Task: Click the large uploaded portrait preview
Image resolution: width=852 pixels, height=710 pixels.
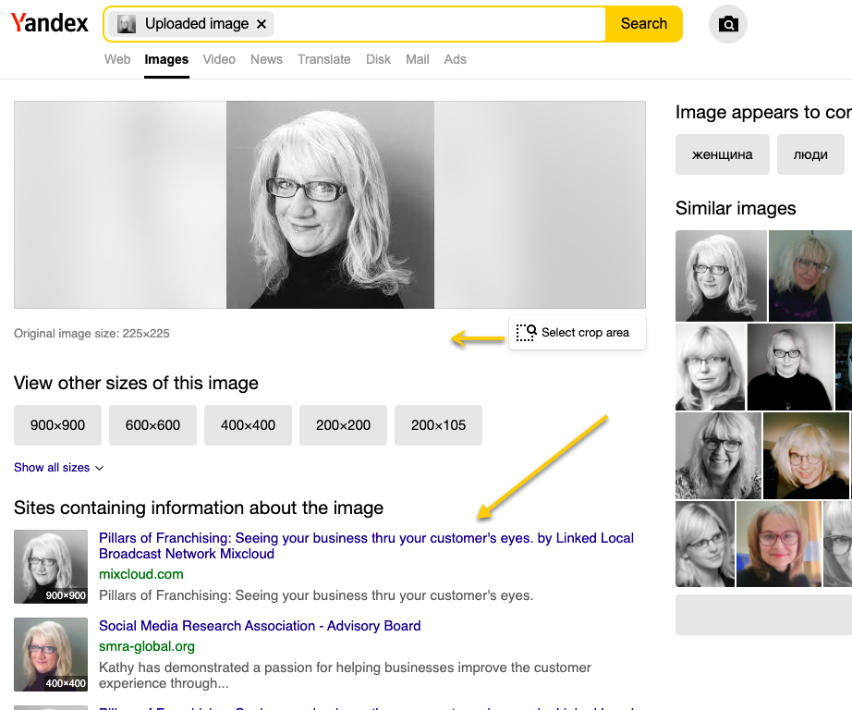Action: click(x=331, y=205)
